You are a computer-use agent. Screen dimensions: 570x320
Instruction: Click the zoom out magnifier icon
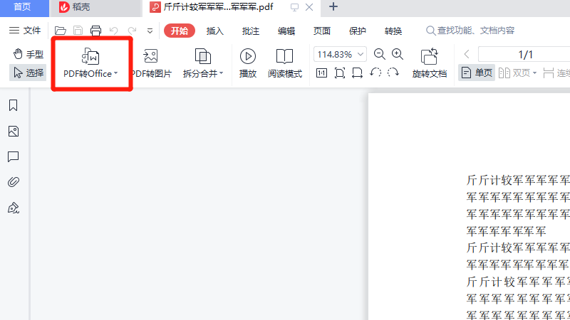point(380,54)
